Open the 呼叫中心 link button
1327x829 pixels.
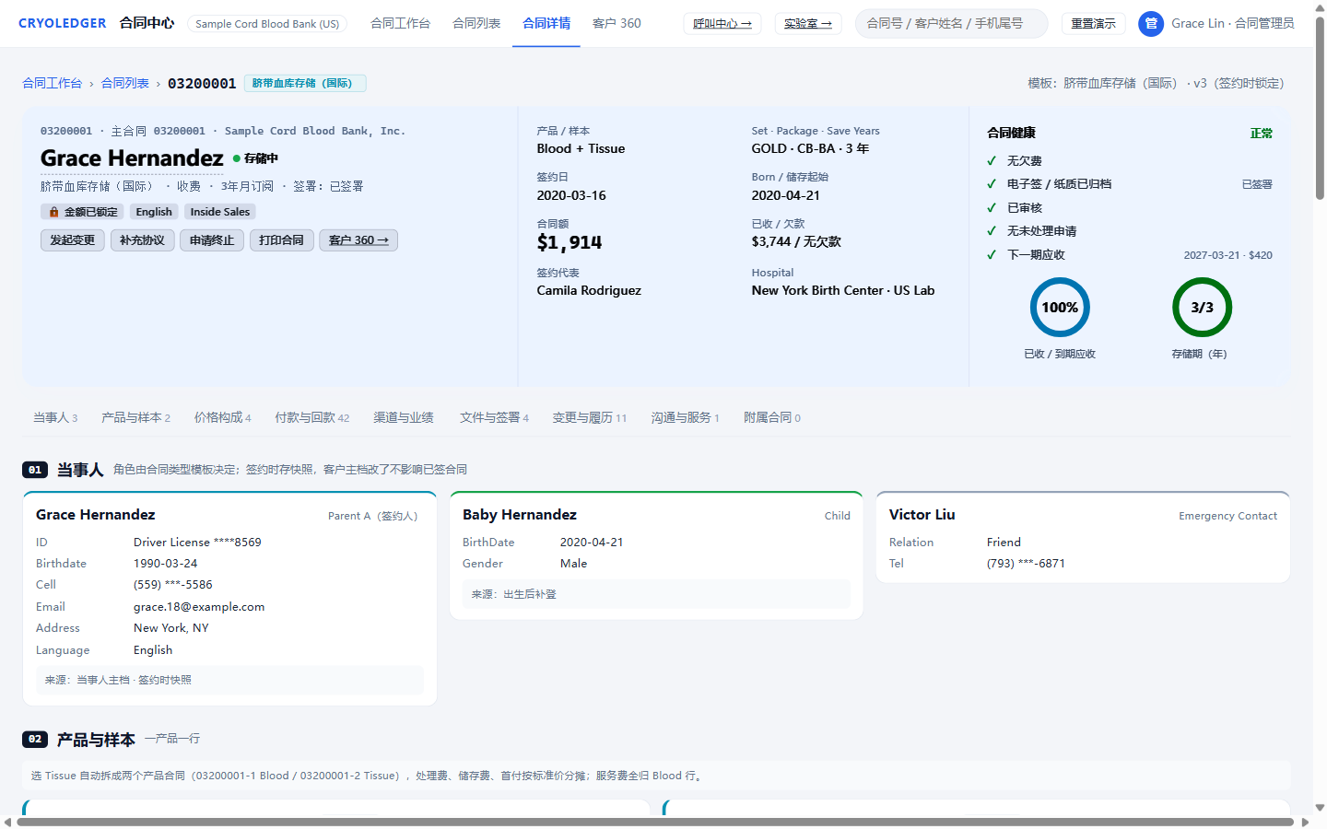coord(722,23)
